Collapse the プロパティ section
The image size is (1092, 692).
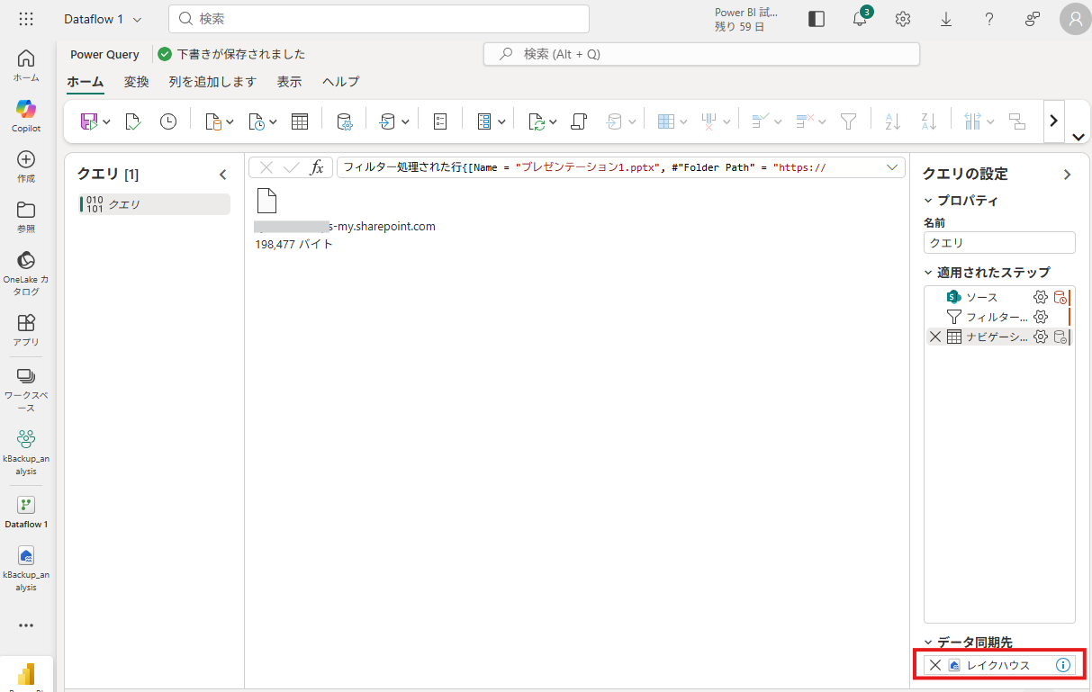[x=929, y=201]
